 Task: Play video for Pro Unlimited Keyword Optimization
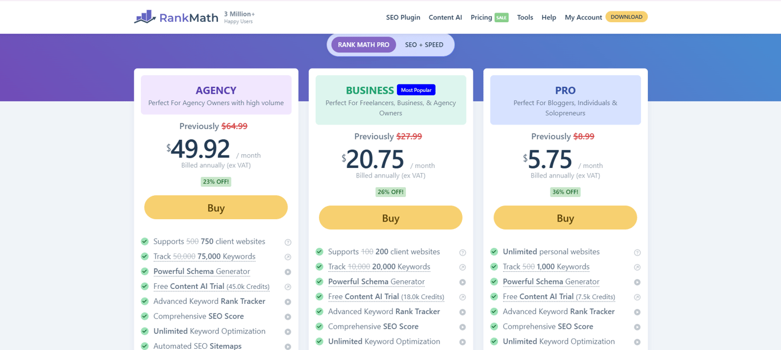(x=637, y=342)
